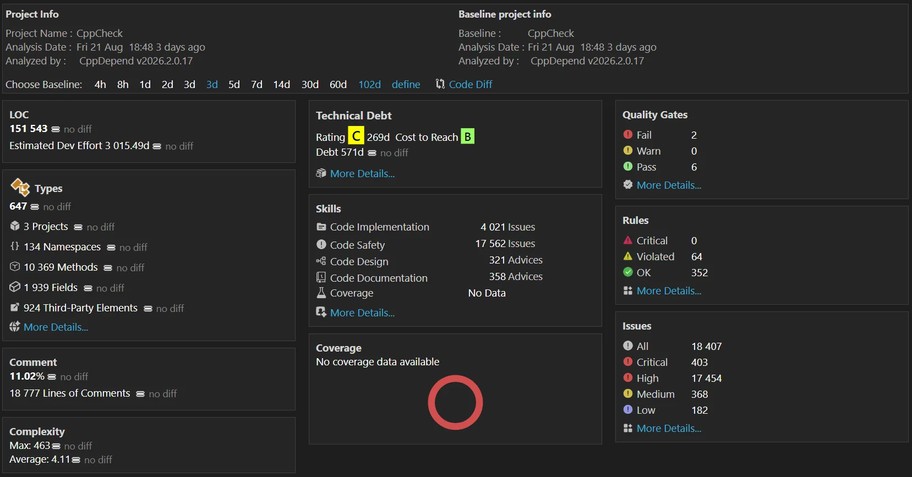This screenshot has height=477, width=912.
Task: Click the yellow C debt rating badge
Action: 356,136
